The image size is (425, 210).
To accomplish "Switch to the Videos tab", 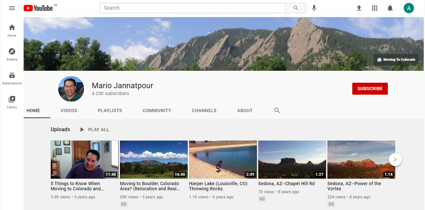I will point(69,110).
